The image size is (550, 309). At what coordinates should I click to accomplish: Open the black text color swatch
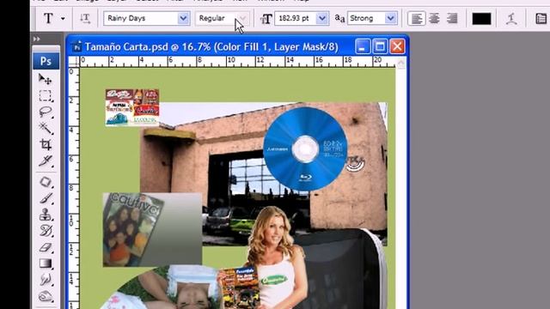481,19
